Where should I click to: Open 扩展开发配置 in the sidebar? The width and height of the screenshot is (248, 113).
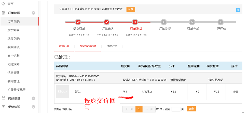tap(17, 90)
